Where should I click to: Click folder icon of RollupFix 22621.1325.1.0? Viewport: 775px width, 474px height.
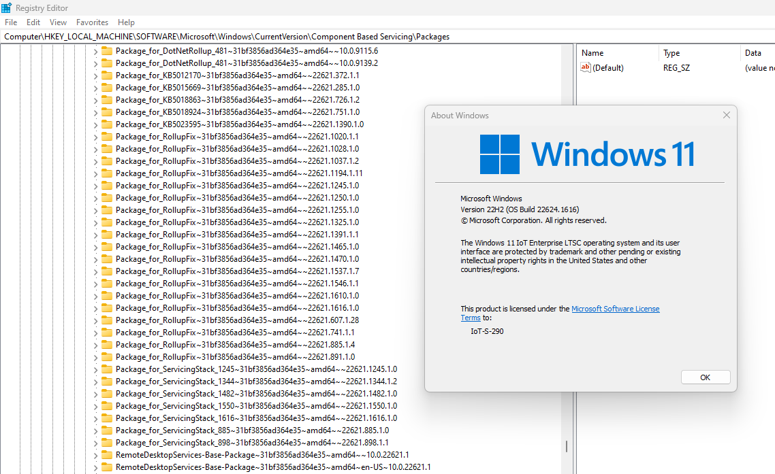[x=107, y=222]
